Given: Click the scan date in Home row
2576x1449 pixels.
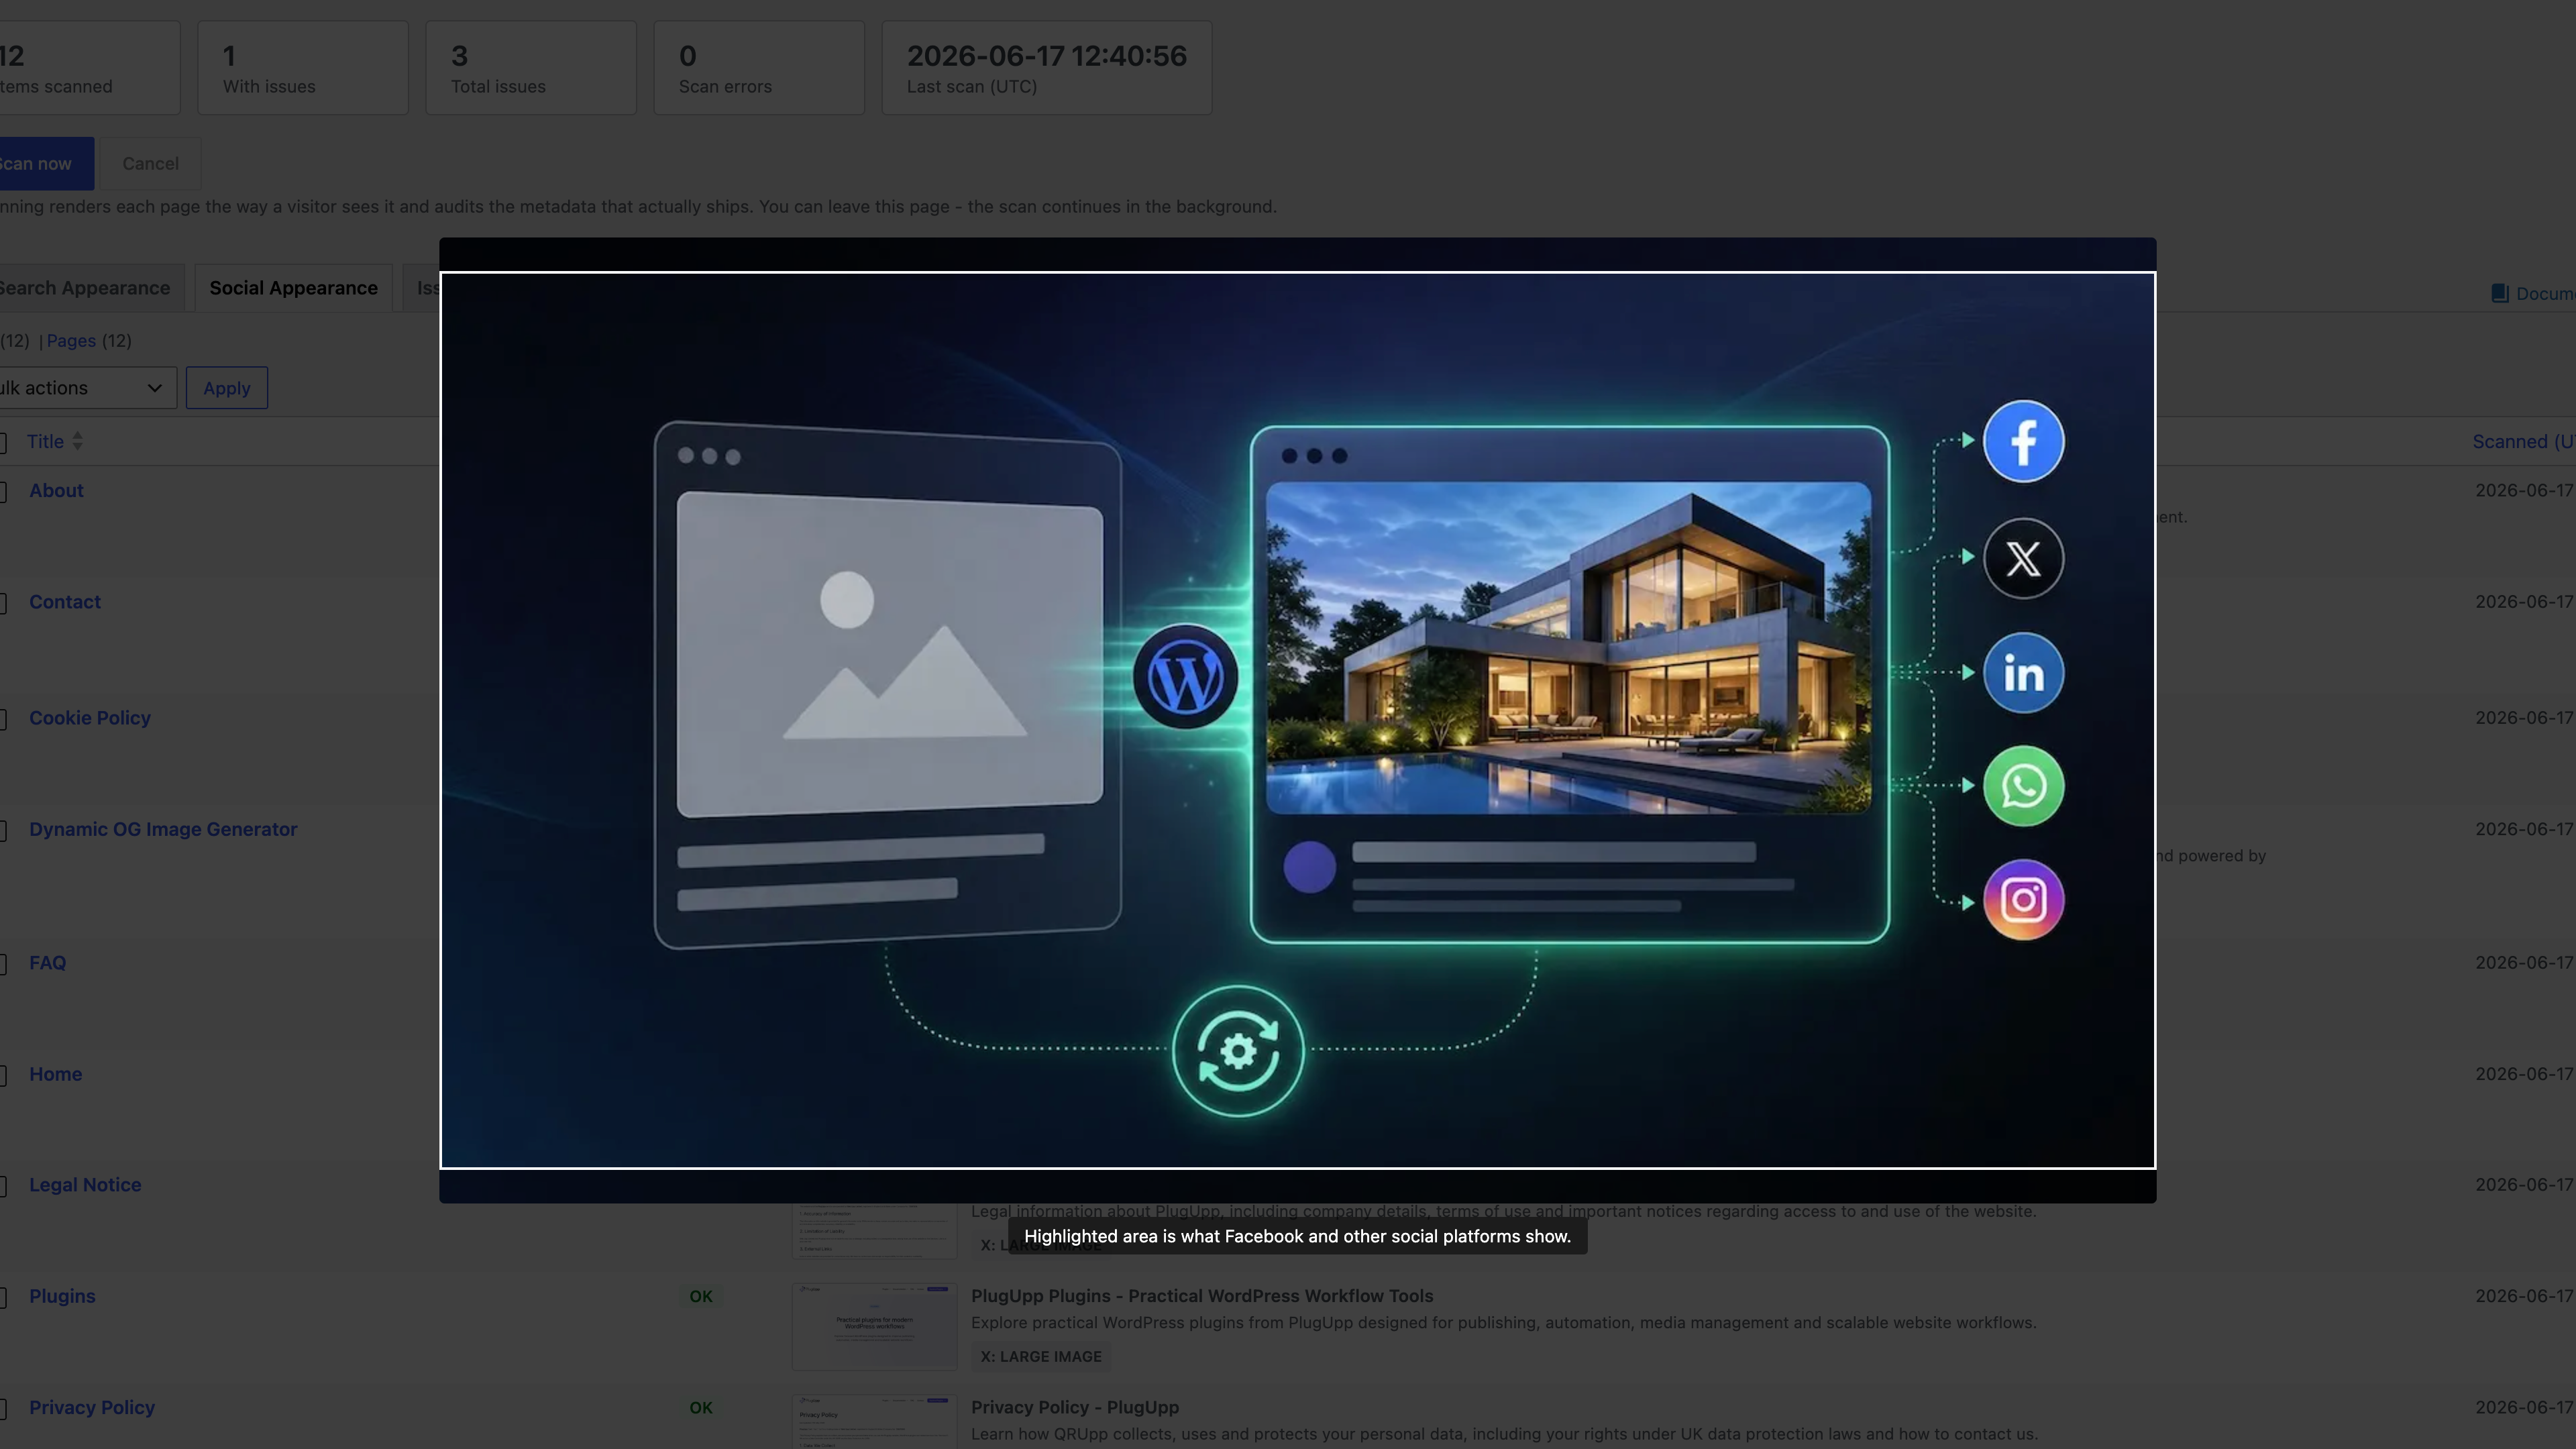Looking at the screenshot, I should [x=2524, y=1074].
